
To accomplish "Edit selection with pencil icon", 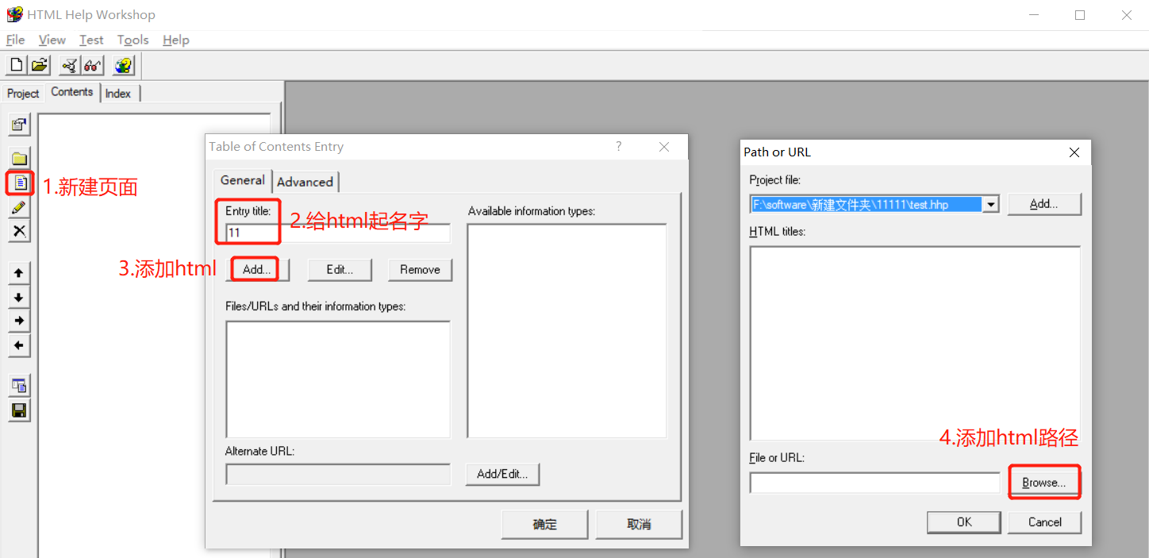I will click(x=19, y=207).
